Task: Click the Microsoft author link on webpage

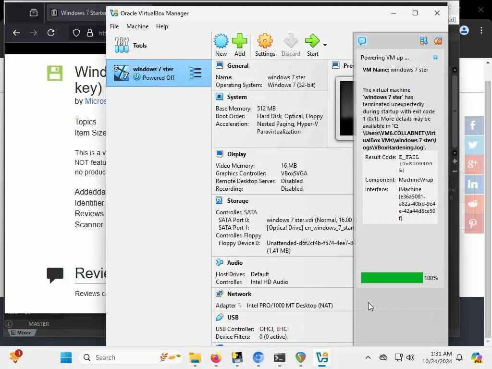Action: click(96, 101)
